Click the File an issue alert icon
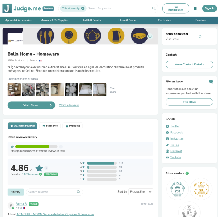This screenshot has height=218, width=218. (x=211, y=81)
